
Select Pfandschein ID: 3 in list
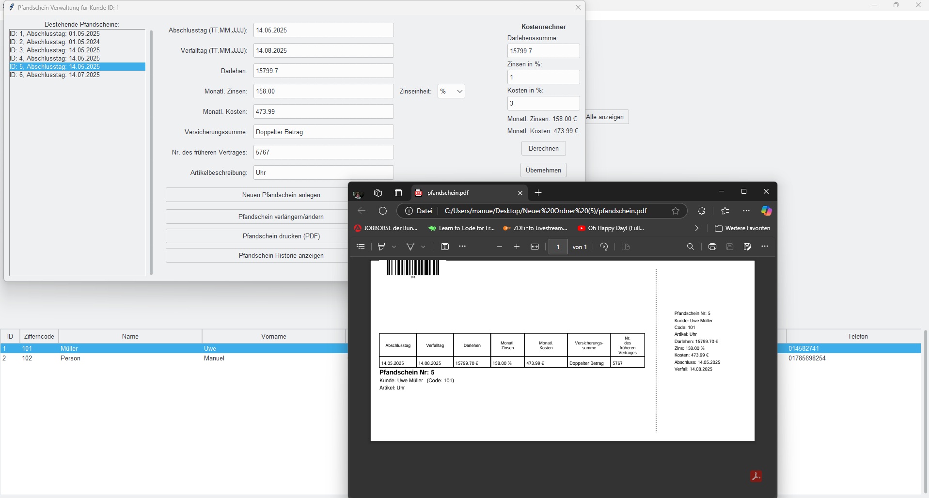tap(78, 50)
